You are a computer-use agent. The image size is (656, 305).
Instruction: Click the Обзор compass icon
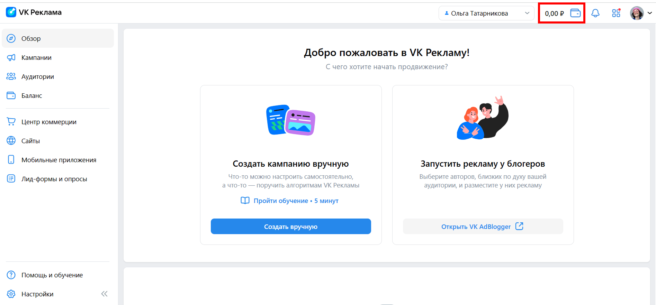pyautogui.click(x=11, y=38)
